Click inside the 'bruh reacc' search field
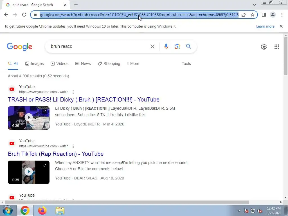Screen dimensions: 288x216 (x=99, y=46)
